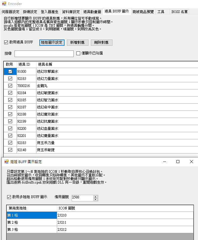Uncheck the row for item 91000
198x240 pixels.
10,72
